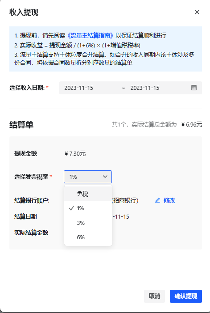Screen dimensions: 210x313
Task: Click the 修改 link for bank account
Action: pos(169,200)
